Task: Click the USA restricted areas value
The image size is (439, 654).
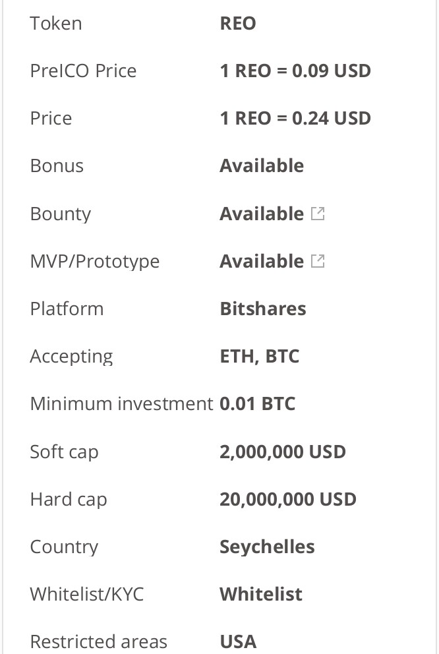Action: click(x=238, y=642)
